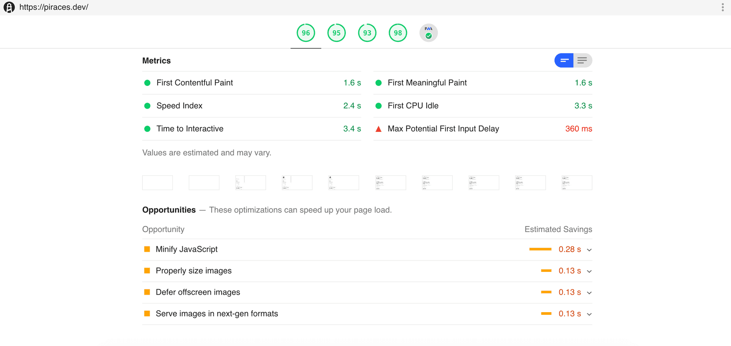Open the SEO score circle showing 98
The image size is (731, 346).
(398, 33)
